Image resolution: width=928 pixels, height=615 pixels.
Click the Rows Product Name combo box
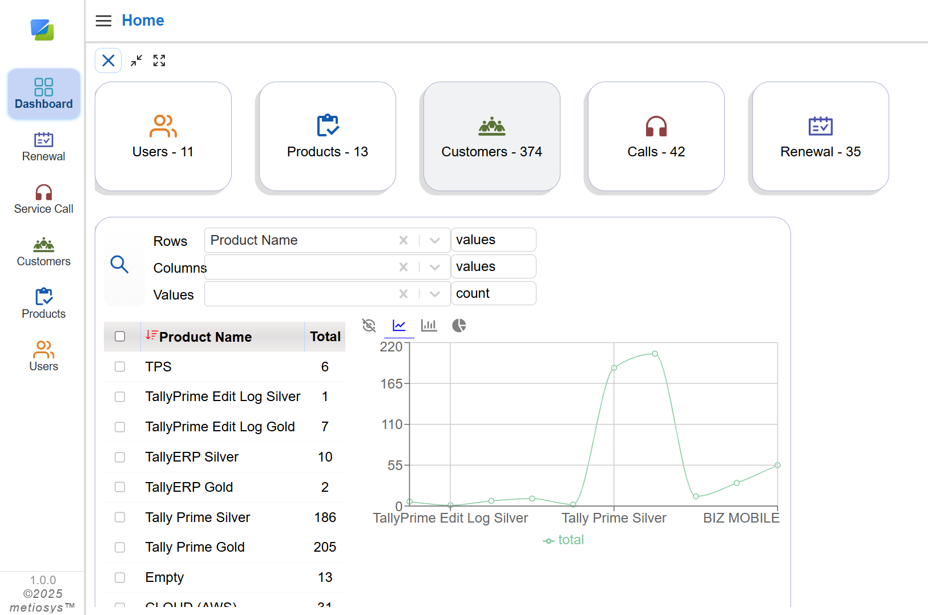tap(328, 240)
